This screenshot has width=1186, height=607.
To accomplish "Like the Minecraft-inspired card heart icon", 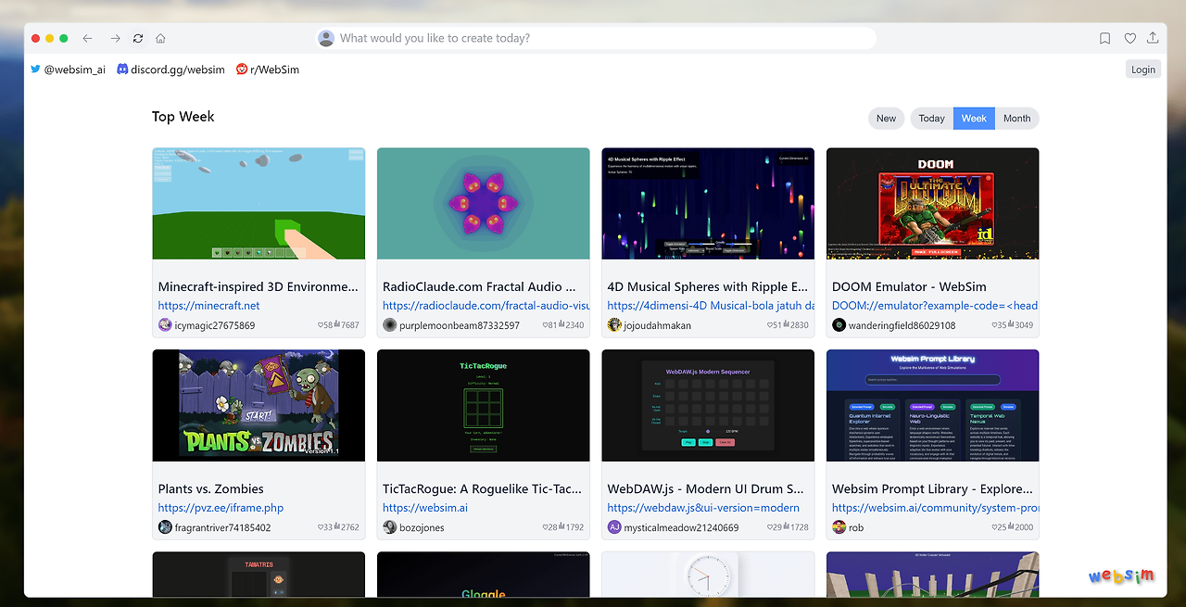I will coord(321,325).
